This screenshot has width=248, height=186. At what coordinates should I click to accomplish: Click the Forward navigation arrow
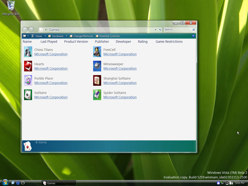[31, 29]
